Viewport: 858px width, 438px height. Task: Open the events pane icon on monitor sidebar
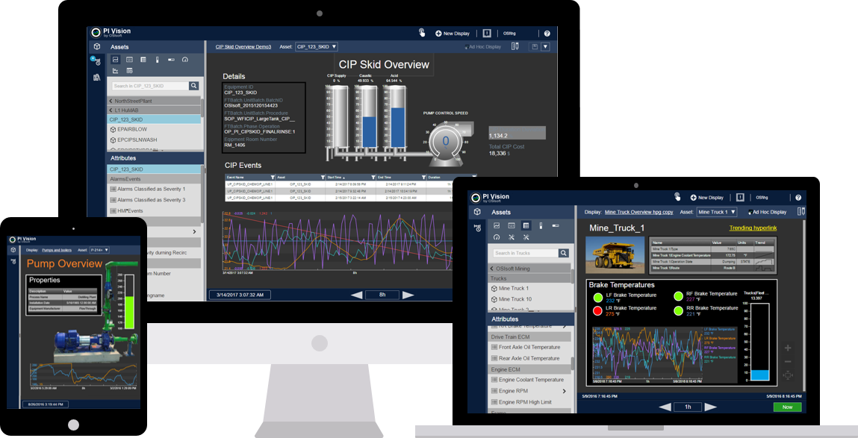click(x=96, y=61)
